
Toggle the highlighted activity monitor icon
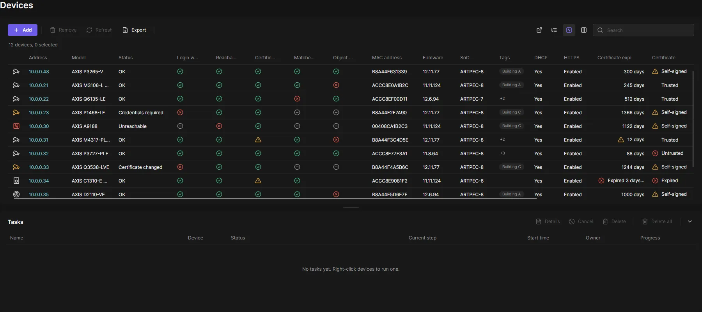point(569,30)
